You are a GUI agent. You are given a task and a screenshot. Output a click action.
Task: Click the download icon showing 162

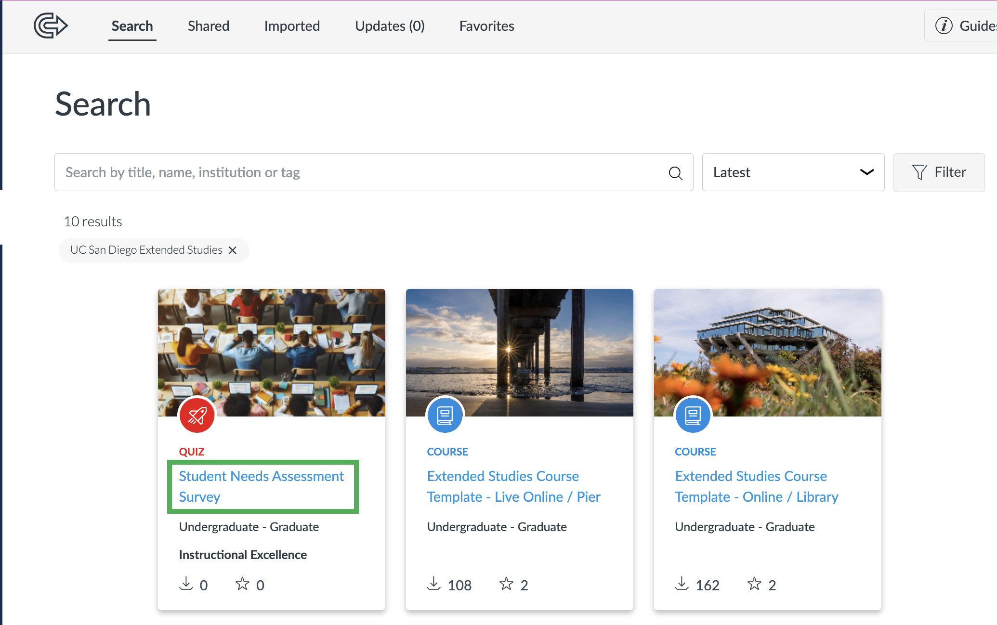pos(682,584)
